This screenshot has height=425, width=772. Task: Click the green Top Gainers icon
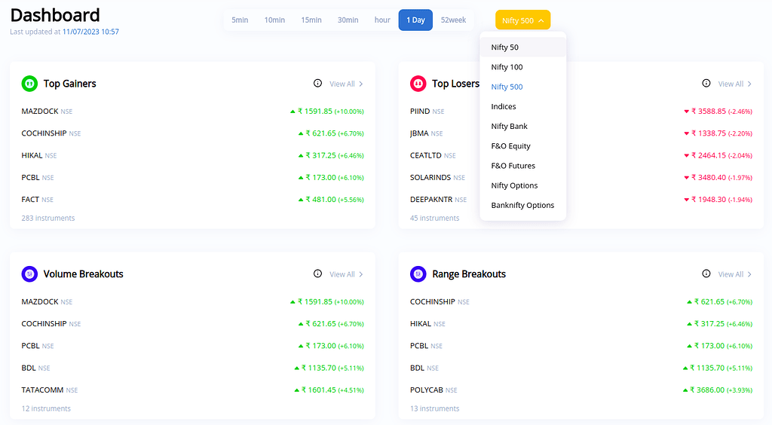(29, 84)
